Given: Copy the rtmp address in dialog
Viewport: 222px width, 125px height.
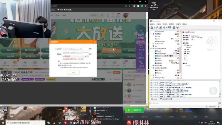Looking at the screenshot, I should (90, 49).
